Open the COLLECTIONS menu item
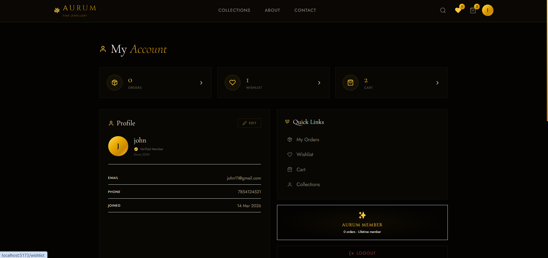The width and height of the screenshot is (548, 258). 234,10
